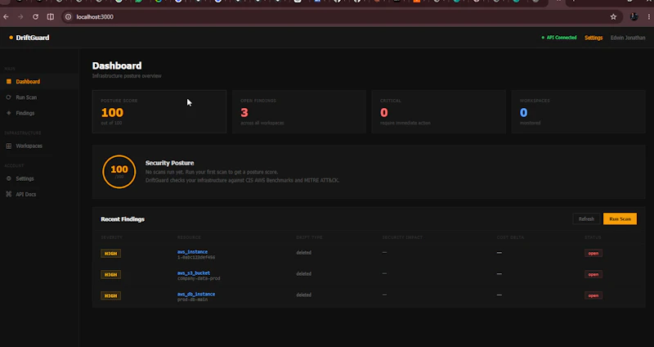Click the Severity column header
Image resolution: width=654 pixels, height=347 pixels.
pyautogui.click(x=111, y=237)
